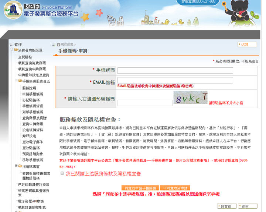Open 申請手機條碼 in the sidebar
Screen dimensions: 266x212
click(x=33, y=94)
